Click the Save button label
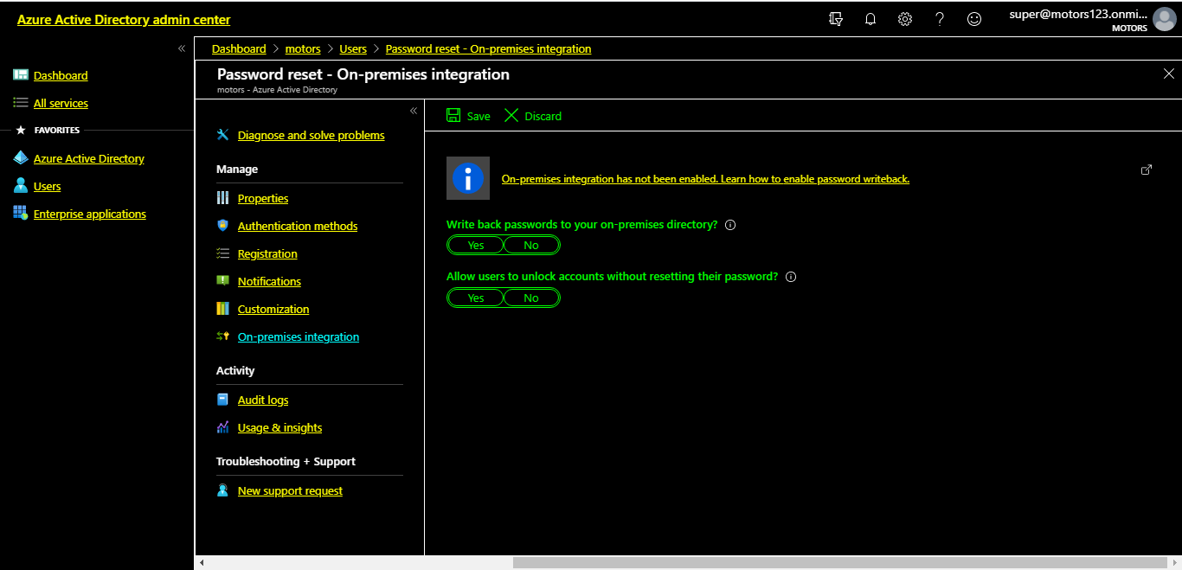The width and height of the screenshot is (1182, 570). pos(479,116)
